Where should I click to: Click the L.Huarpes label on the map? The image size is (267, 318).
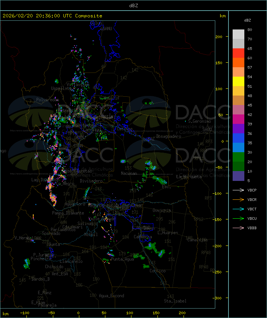[x=168, y=233]
